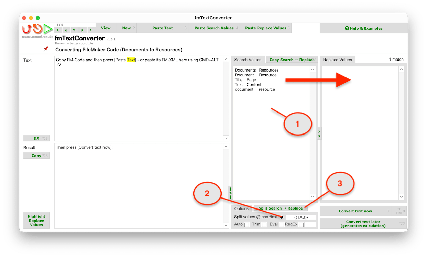Go to the first record arrow

pos(58,30)
